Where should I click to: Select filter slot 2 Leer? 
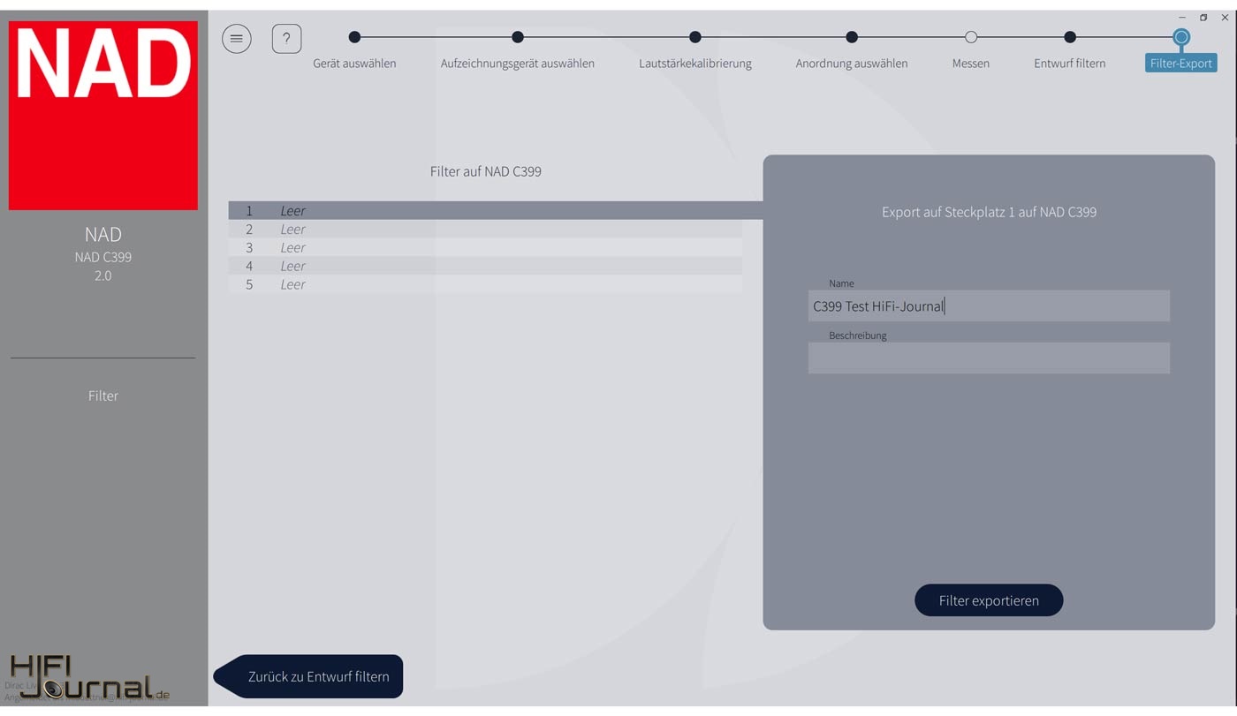[485, 230]
